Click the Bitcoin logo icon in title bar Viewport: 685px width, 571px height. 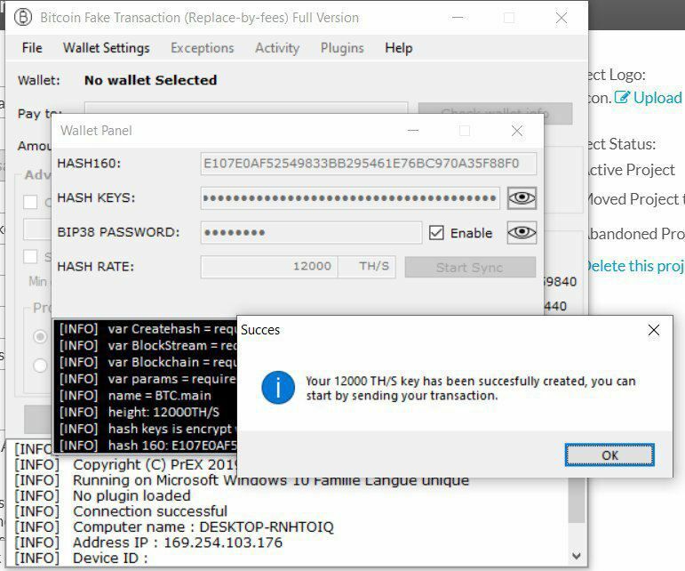tap(23, 17)
